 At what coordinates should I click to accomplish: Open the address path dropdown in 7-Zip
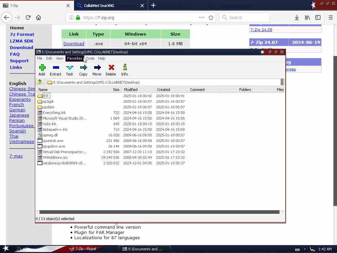point(282,82)
